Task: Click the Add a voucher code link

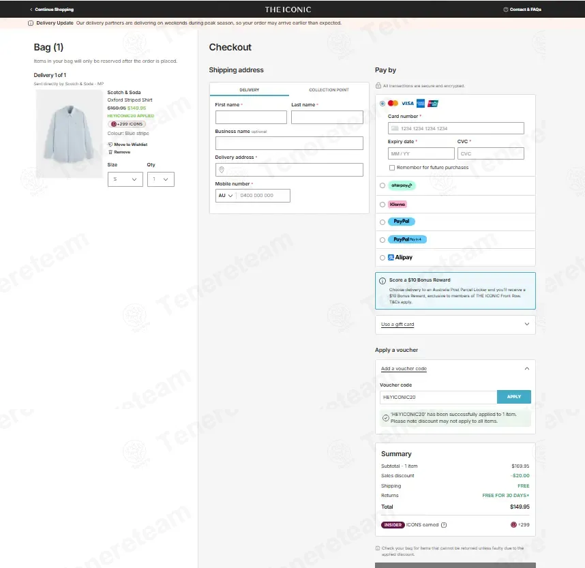Action: click(404, 369)
